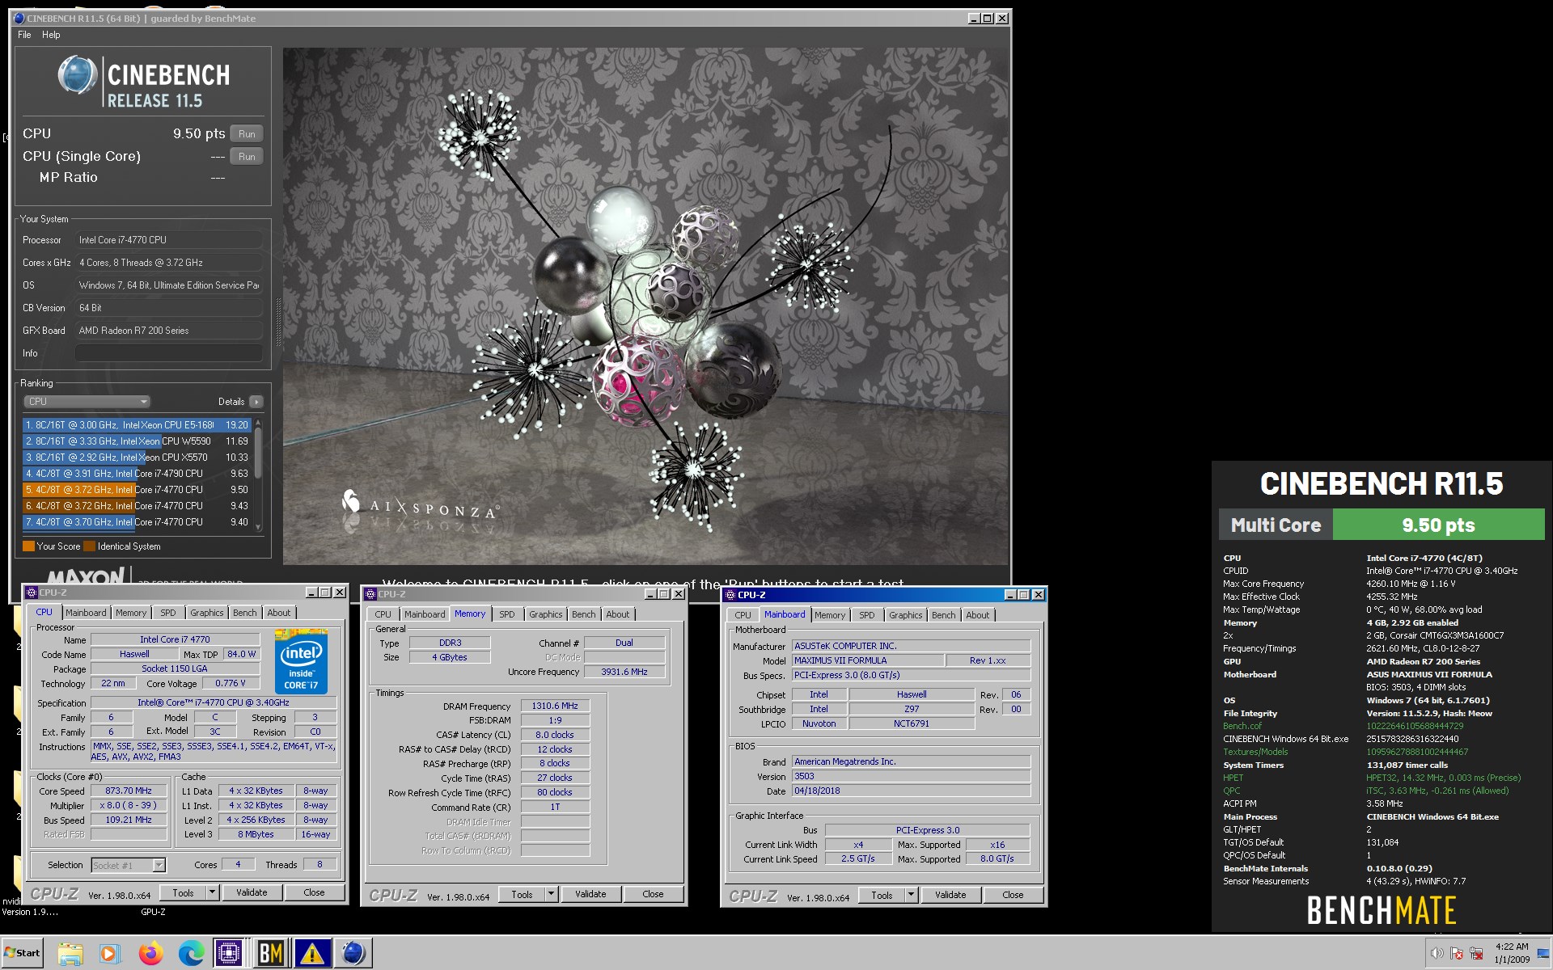The height and width of the screenshot is (970, 1553).
Task: Open Mainboard tab in the first CPU-Z window
Action: click(86, 613)
